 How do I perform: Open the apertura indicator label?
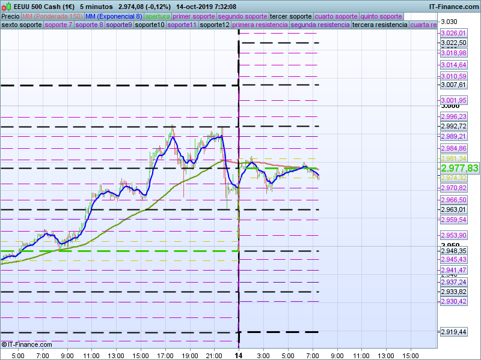tap(158, 16)
